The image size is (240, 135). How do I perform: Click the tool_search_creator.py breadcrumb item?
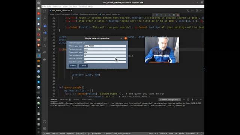[x=109, y=14]
